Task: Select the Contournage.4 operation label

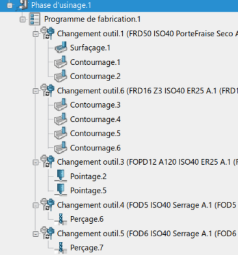Action: pos(95,119)
